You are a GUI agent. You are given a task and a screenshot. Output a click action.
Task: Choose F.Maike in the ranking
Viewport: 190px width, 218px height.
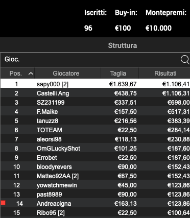coord(95,111)
